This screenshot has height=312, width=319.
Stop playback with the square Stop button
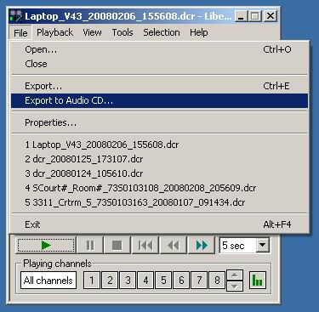(x=117, y=245)
